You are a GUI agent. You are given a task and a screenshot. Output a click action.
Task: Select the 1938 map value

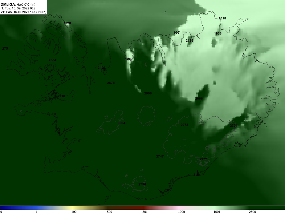click(x=218, y=33)
